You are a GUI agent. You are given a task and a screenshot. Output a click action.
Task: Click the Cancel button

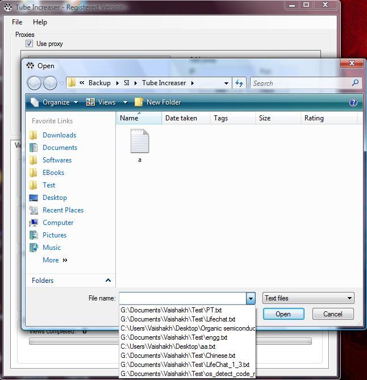pyautogui.click(x=333, y=314)
